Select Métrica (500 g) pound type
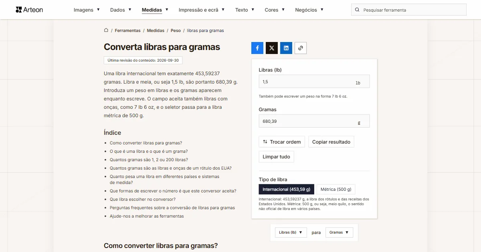The image size is (481, 252). [336, 189]
